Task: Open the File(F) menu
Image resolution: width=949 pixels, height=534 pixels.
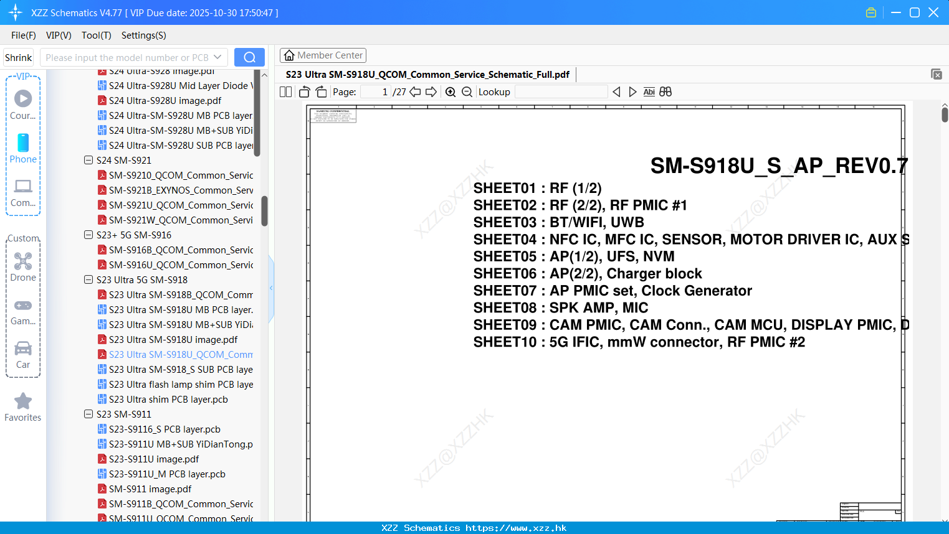Action: pos(24,35)
